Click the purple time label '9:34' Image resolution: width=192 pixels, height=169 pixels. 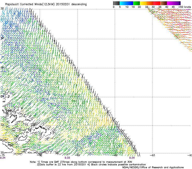(x=3, y=158)
